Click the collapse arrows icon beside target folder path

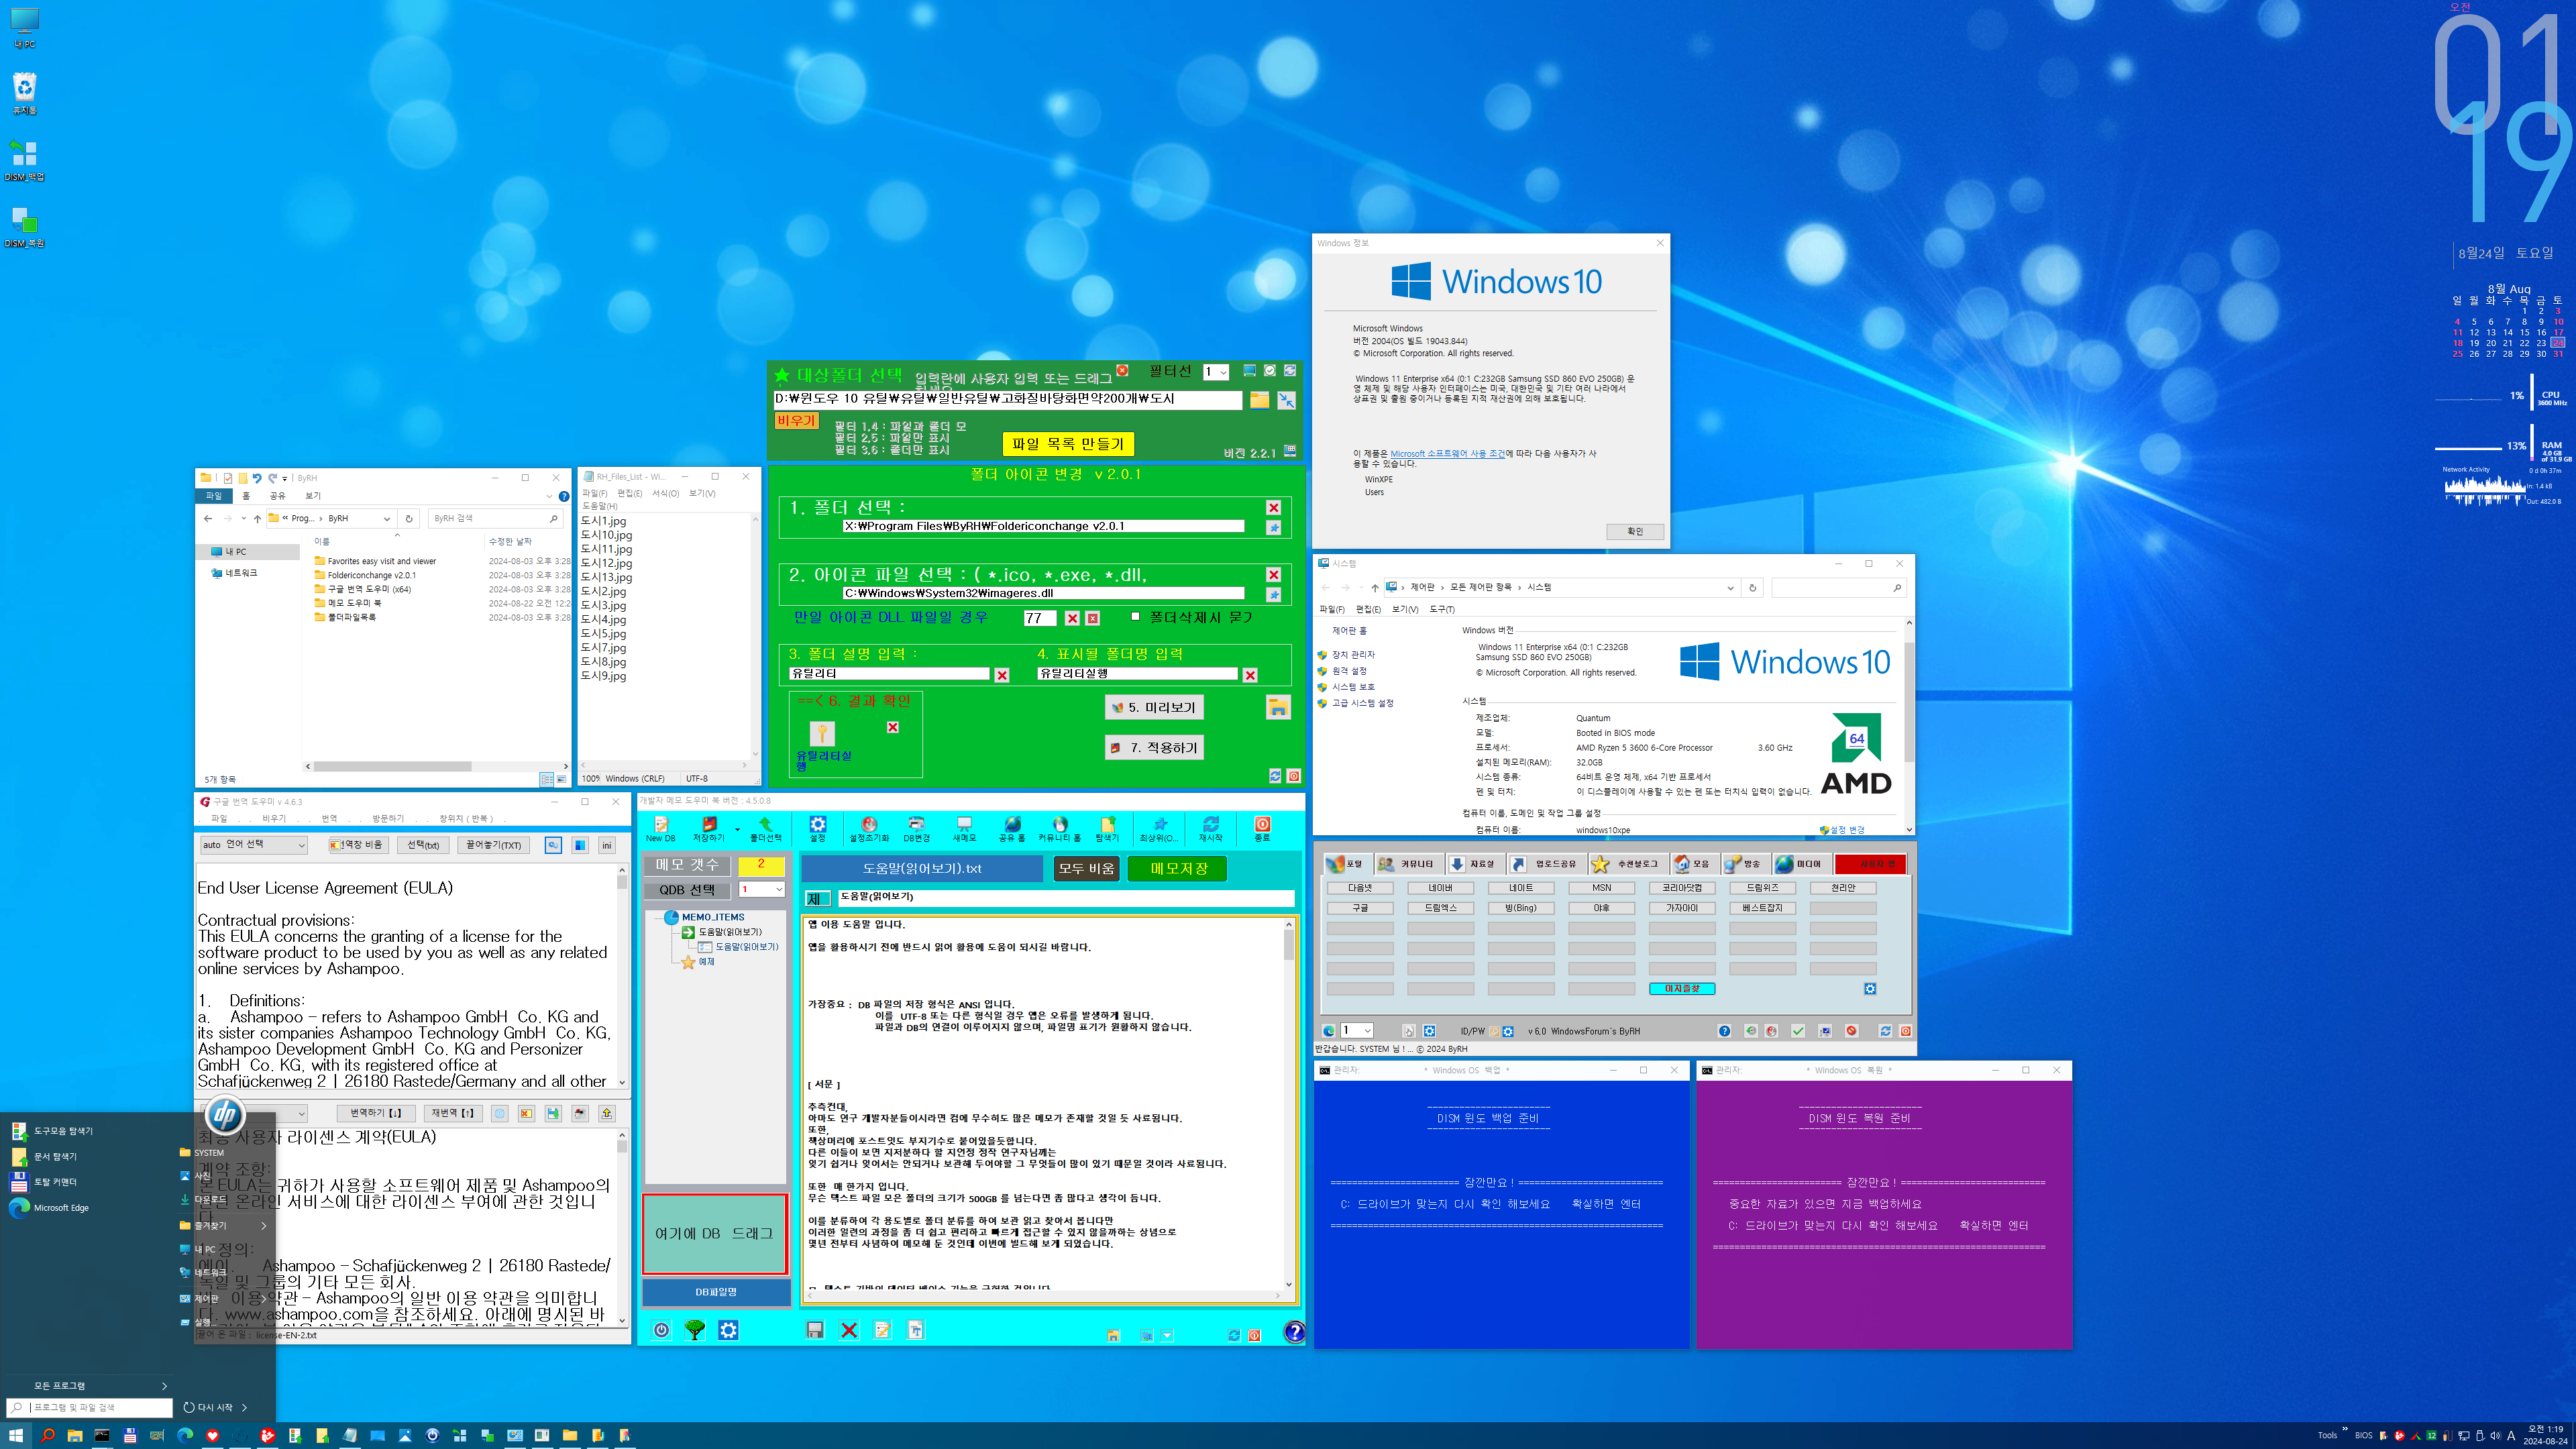(1287, 400)
